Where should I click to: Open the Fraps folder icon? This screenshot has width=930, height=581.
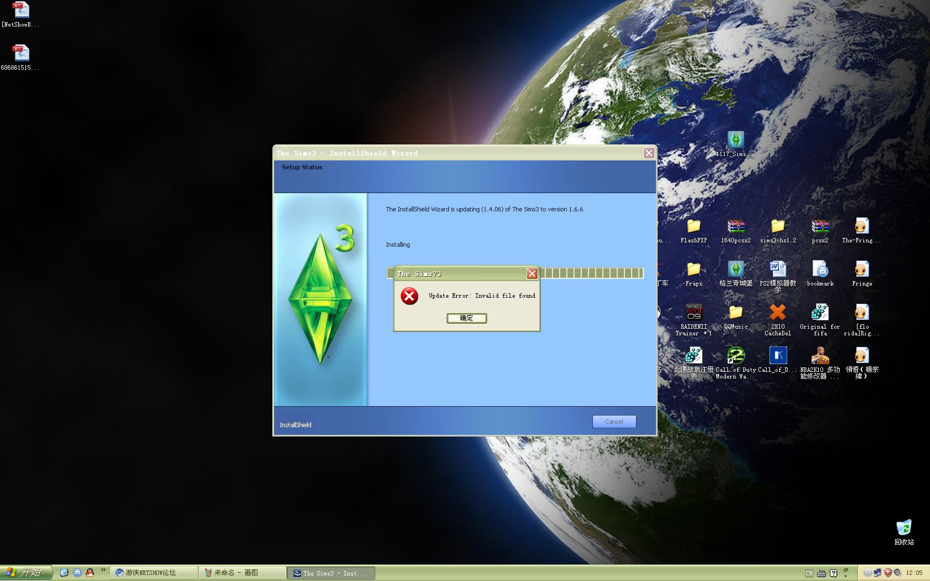pos(694,274)
